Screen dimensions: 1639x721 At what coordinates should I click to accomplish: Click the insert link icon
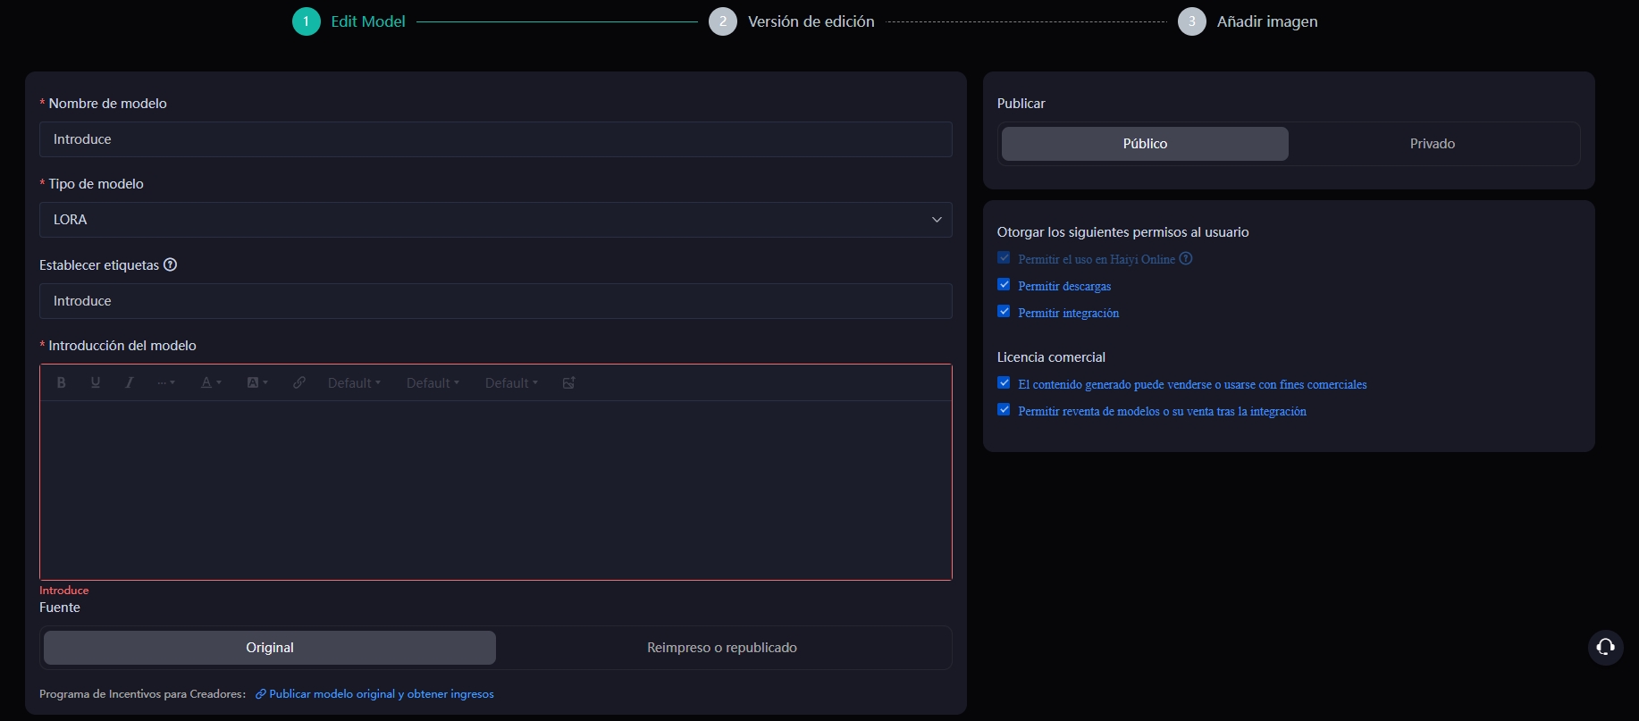coord(299,382)
